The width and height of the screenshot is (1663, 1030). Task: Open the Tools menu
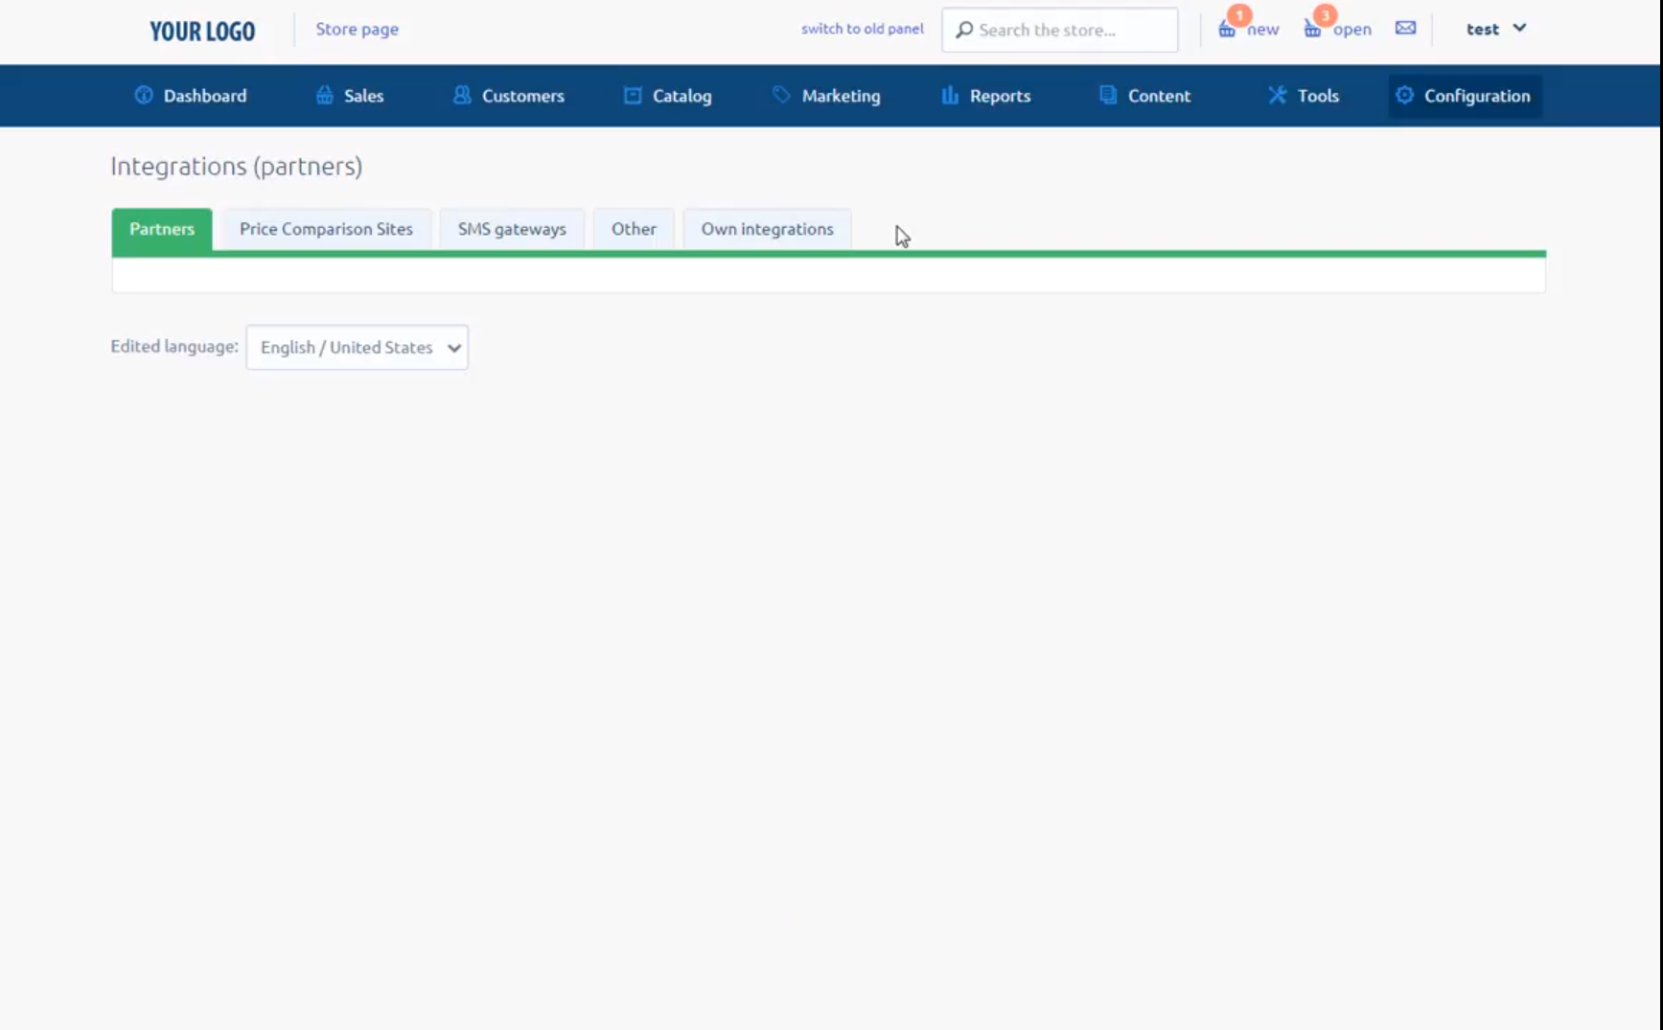1304,96
